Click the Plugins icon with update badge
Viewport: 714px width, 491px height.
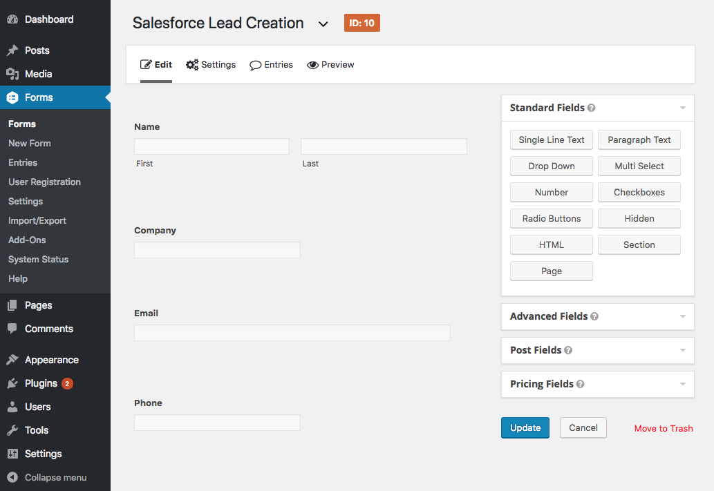12,383
